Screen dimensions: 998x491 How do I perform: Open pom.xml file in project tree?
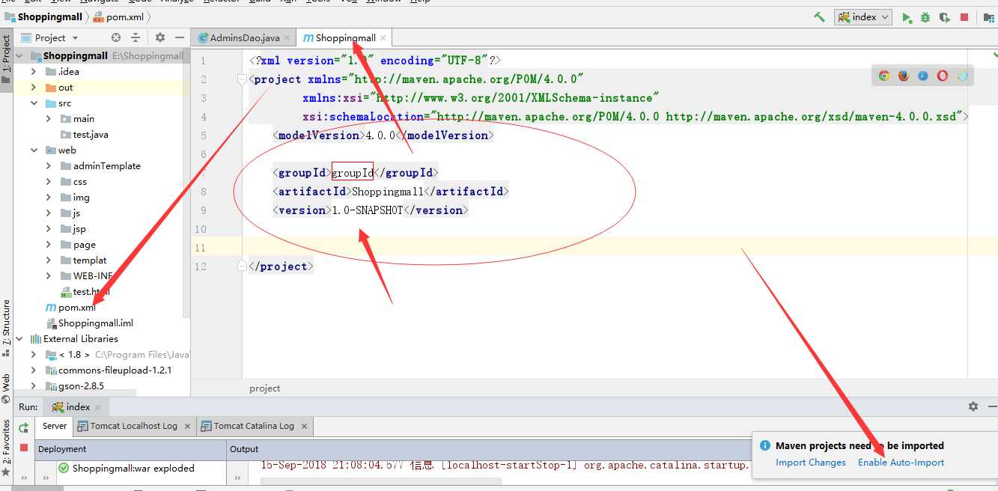coord(70,308)
